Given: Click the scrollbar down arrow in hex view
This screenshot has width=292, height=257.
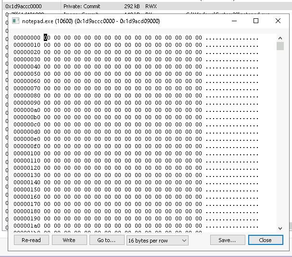Looking at the screenshot, I should [x=280, y=227].
